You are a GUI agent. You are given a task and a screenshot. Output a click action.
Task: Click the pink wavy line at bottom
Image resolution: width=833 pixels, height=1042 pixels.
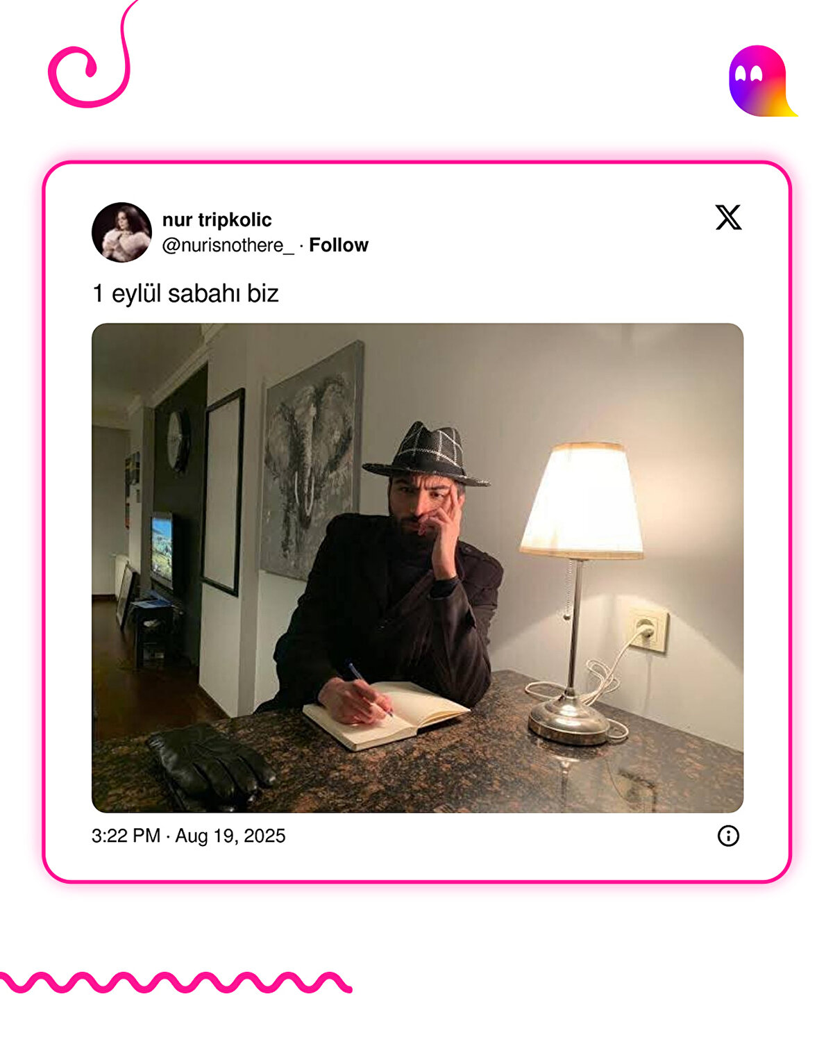coord(175,982)
